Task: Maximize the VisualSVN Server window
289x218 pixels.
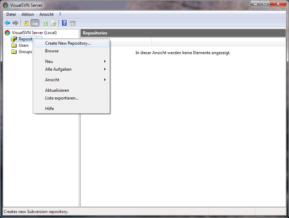Action: (x=265, y=4)
